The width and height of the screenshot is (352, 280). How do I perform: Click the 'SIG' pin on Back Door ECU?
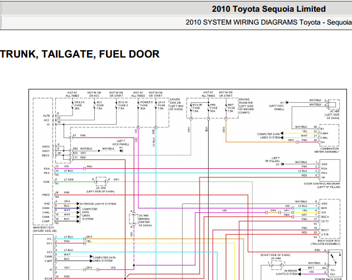pos(324,212)
